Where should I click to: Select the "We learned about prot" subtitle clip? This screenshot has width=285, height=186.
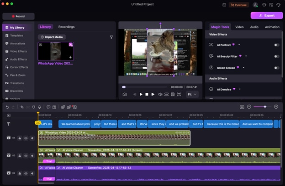(x=74, y=124)
